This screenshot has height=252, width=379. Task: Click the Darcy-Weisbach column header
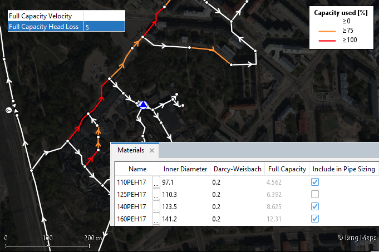tap(237, 169)
